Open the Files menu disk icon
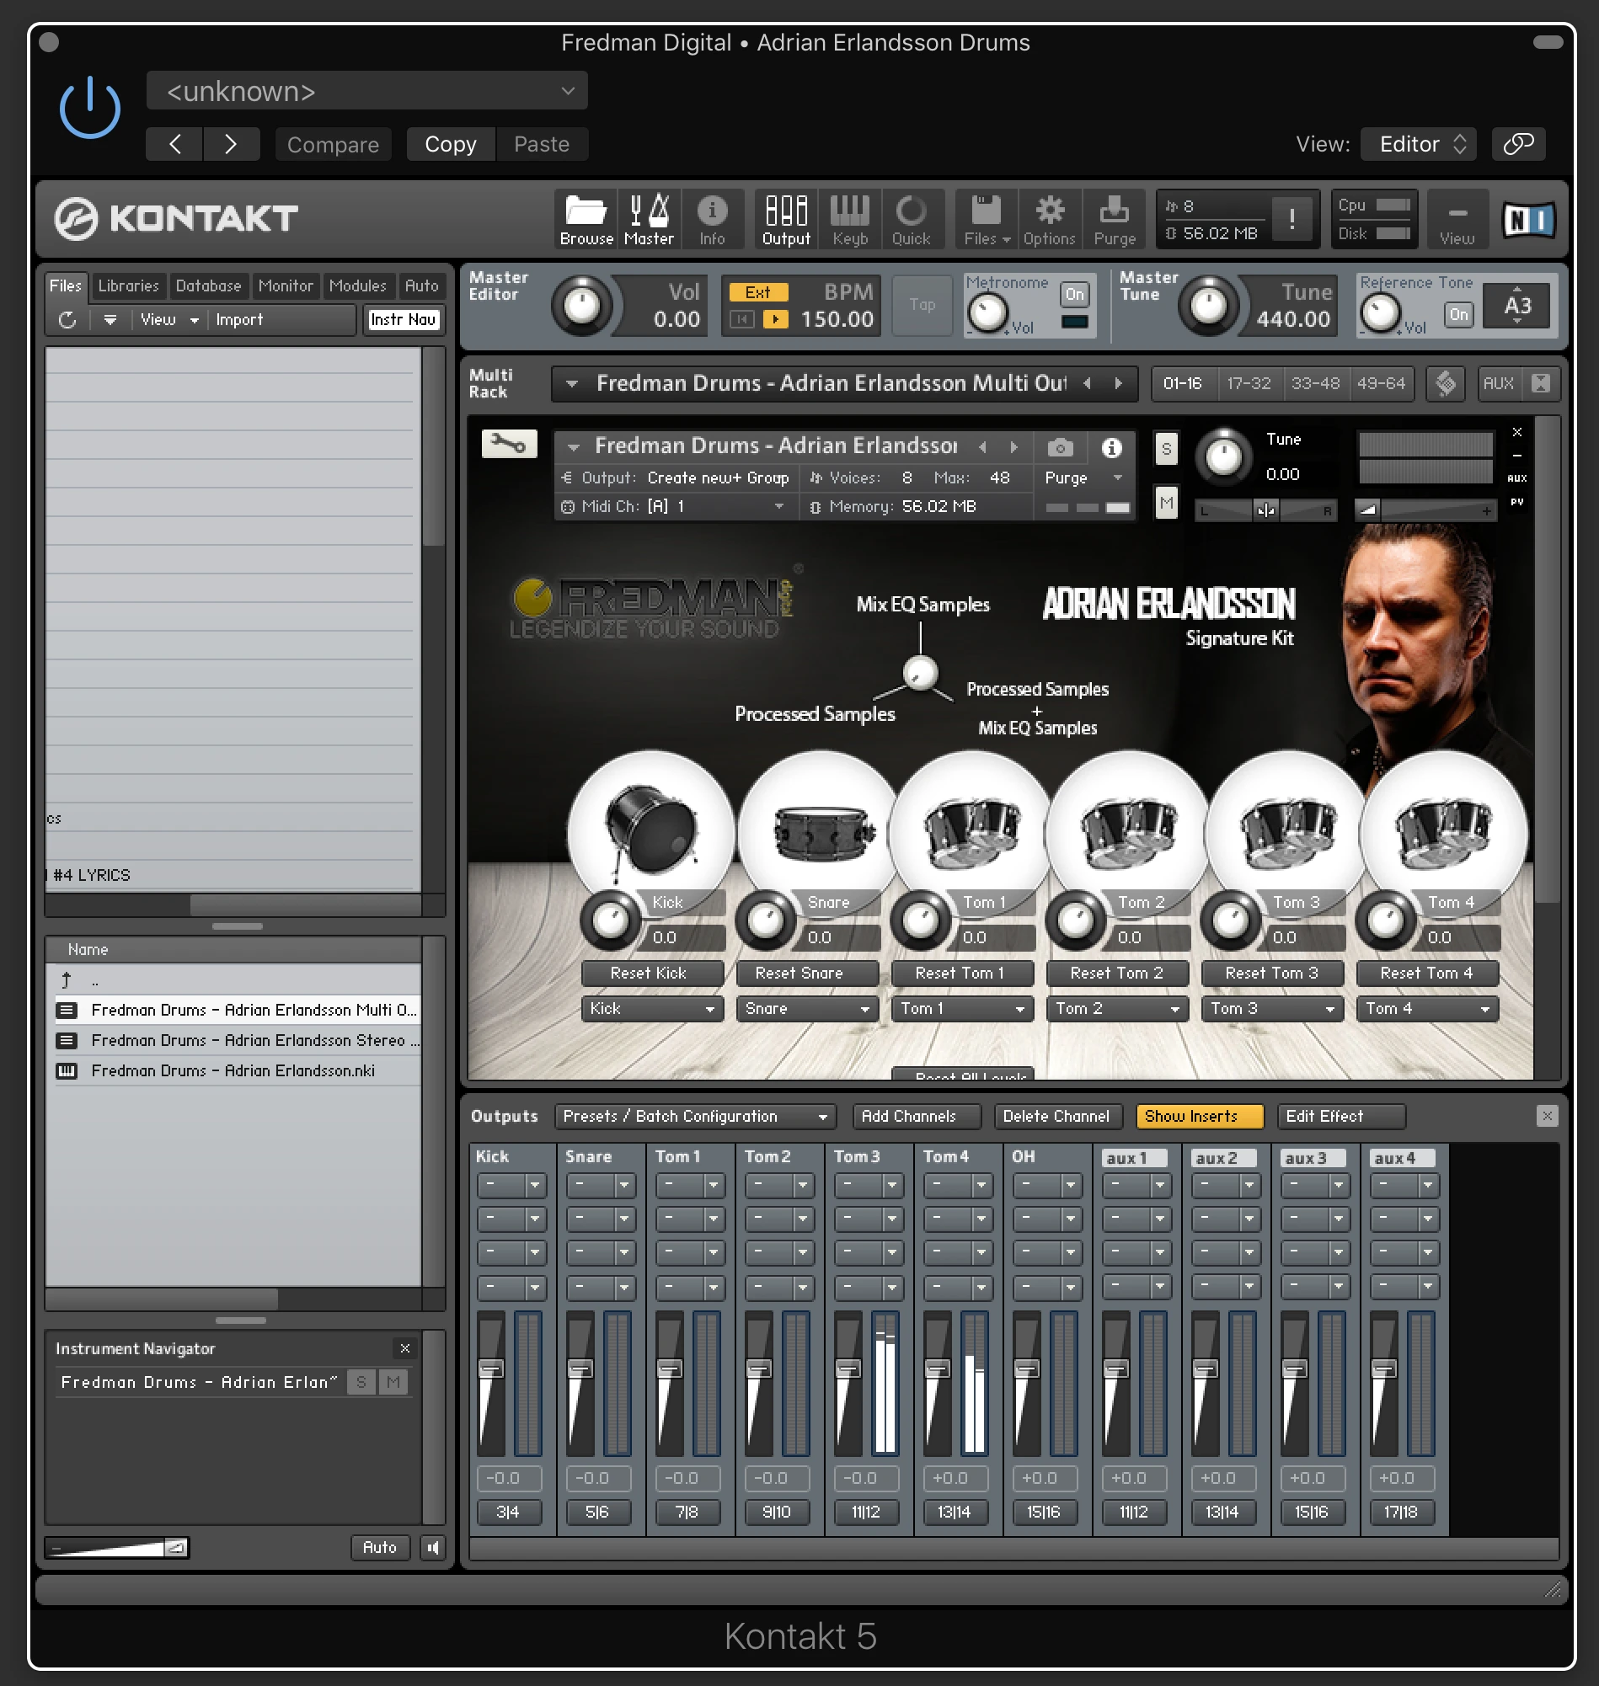 pos(987,220)
